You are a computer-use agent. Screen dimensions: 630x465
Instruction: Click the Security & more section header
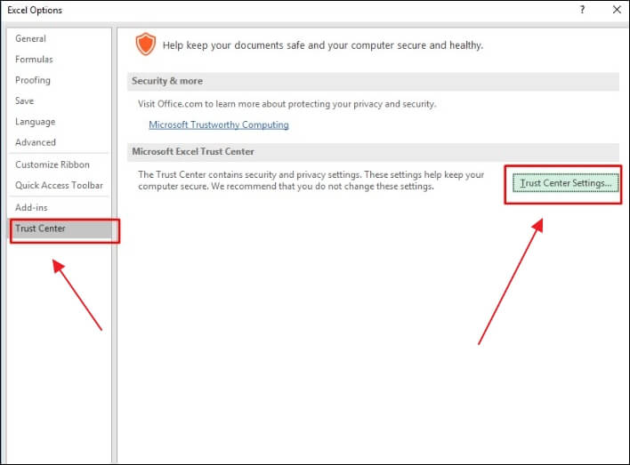click(167, 81)
